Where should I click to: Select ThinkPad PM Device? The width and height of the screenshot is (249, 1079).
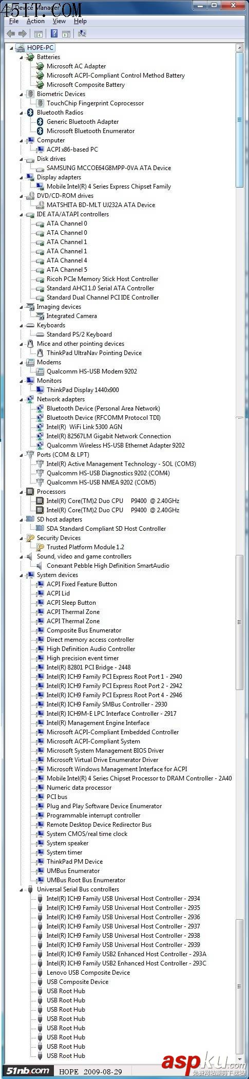(x=75, y=862)
